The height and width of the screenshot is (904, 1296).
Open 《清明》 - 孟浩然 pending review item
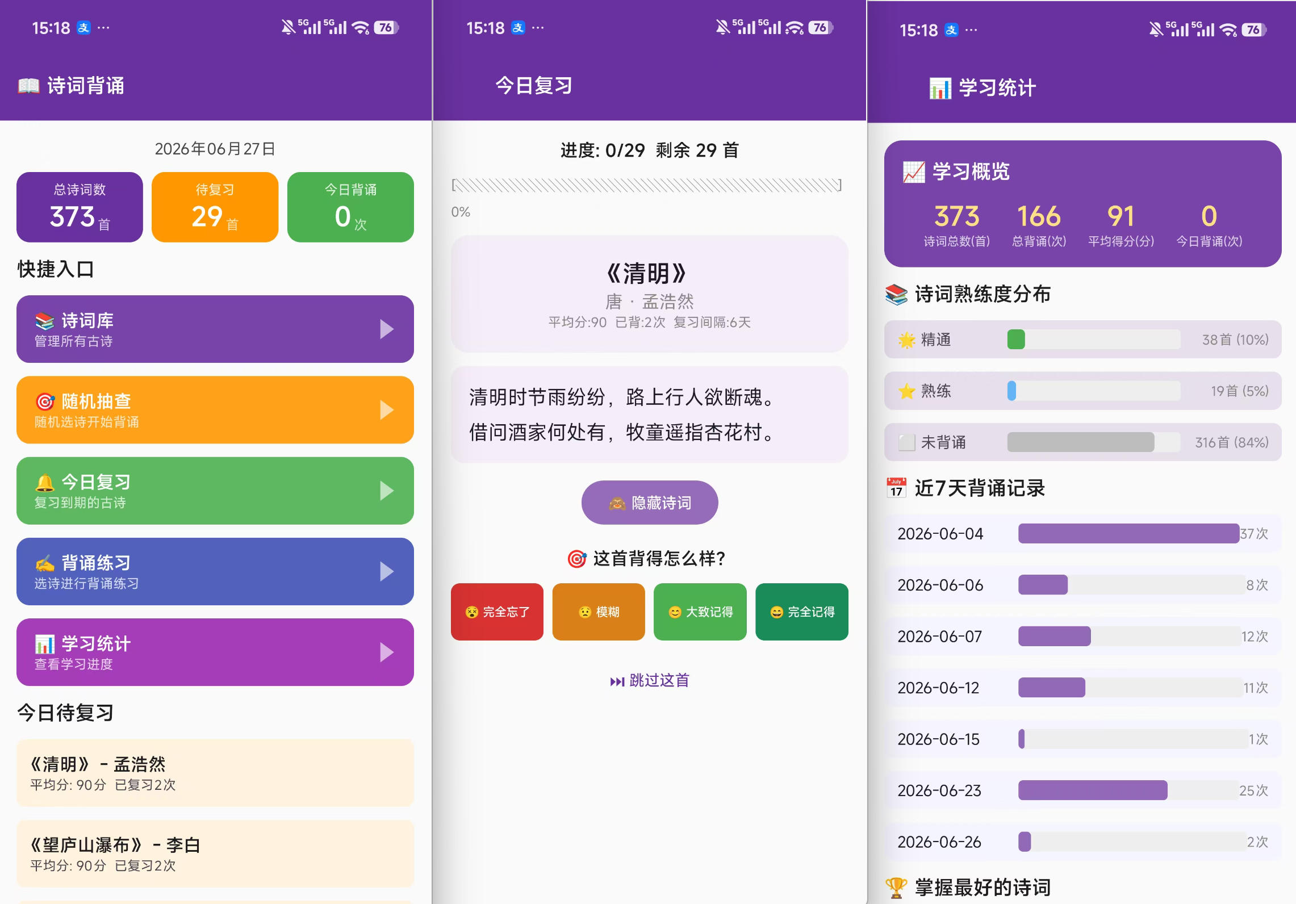pos(215,773)
